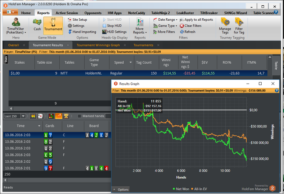Click Apply to all Reports
Screen dimensions: 284x194
point(196,19)
